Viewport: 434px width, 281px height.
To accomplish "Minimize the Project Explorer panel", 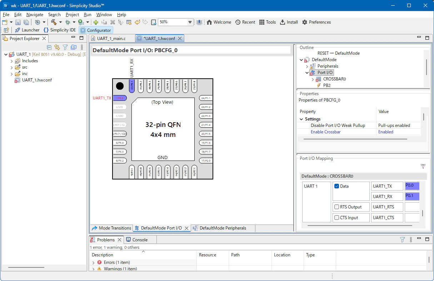I will coord(73,38).
